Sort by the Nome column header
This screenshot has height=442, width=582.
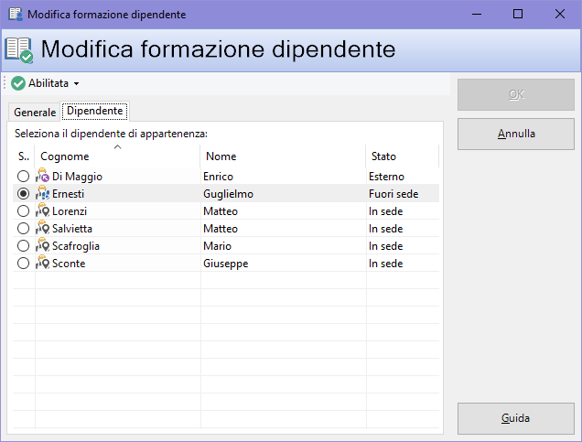[x=283, y=156]
